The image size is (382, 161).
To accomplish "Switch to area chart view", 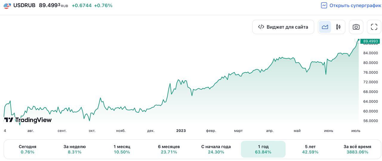I will pyautogui.click(x=325, y=27).
